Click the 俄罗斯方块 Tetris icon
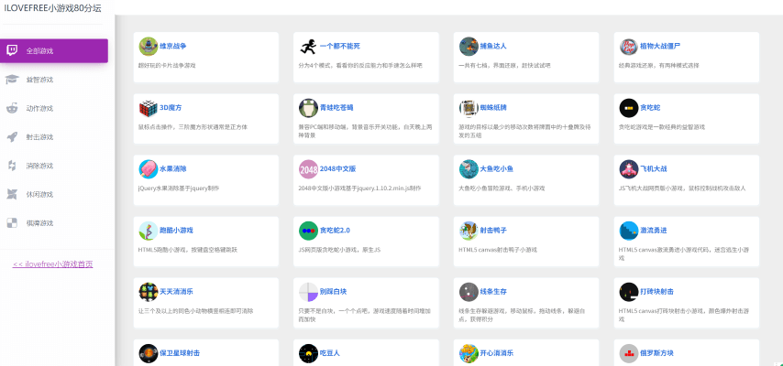This screenshot has height=366, width=783. pos(629,353)
